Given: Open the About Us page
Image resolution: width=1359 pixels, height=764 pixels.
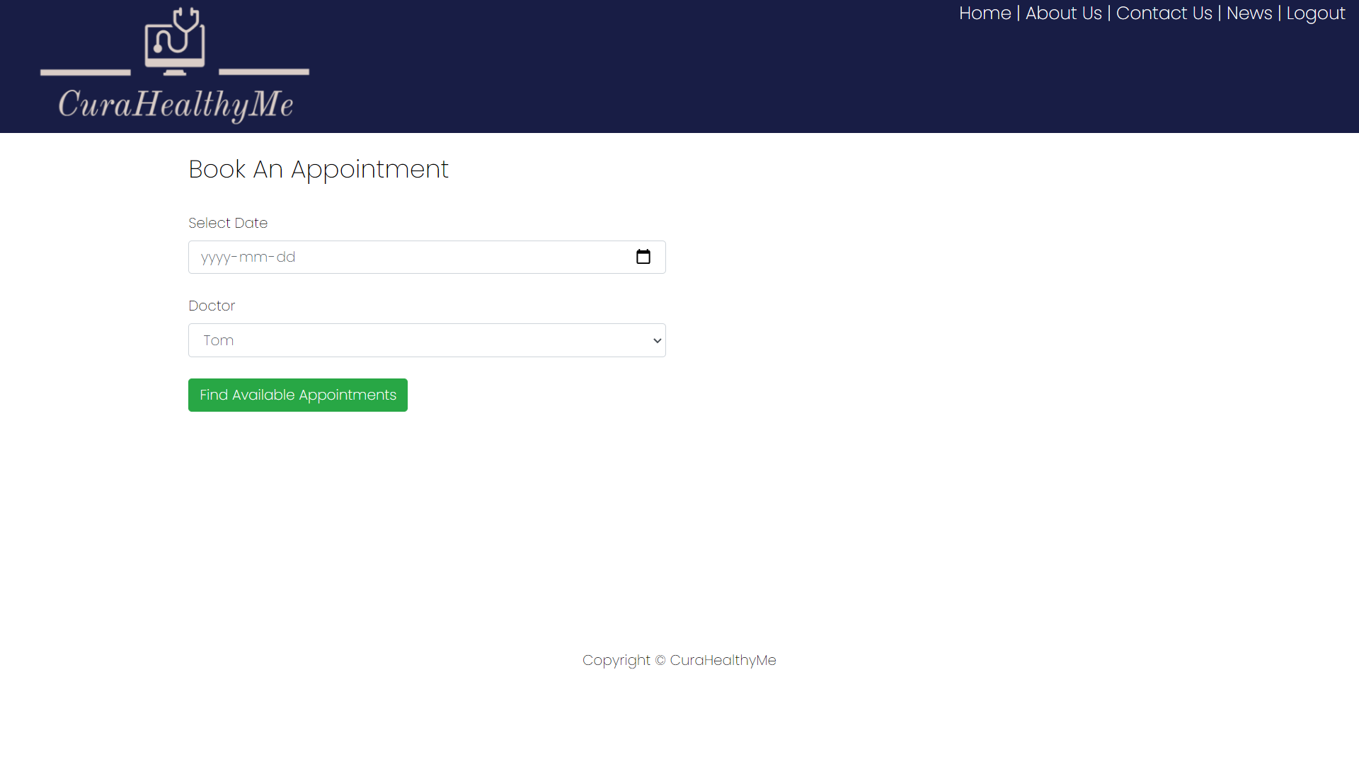Looking at the screenshot, I should coord(1063,13).
